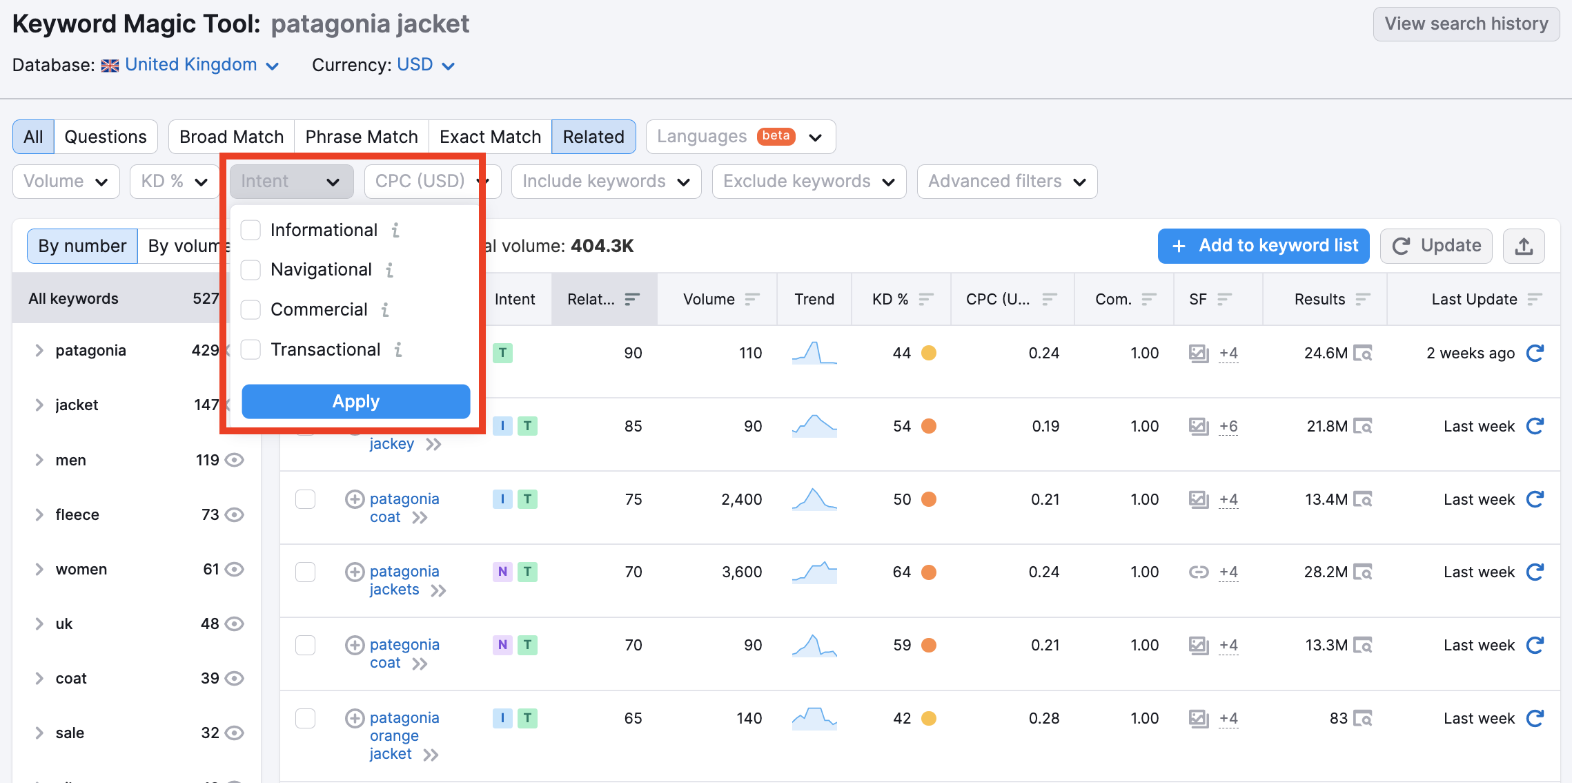The image size is (1572, 783).
Task: Check the Informational intent checkbox
Action: pyautogui.click(x=250, y=230)
